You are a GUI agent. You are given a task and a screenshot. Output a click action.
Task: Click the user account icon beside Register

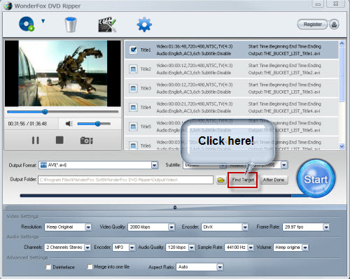(334, 24)
